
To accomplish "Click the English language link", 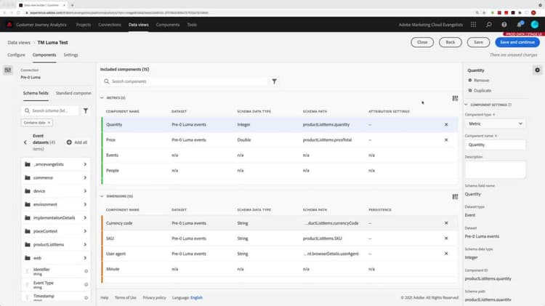I will coord(196,298).
